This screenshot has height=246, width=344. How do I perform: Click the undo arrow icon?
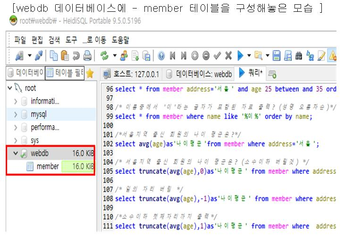pos(76,56)
